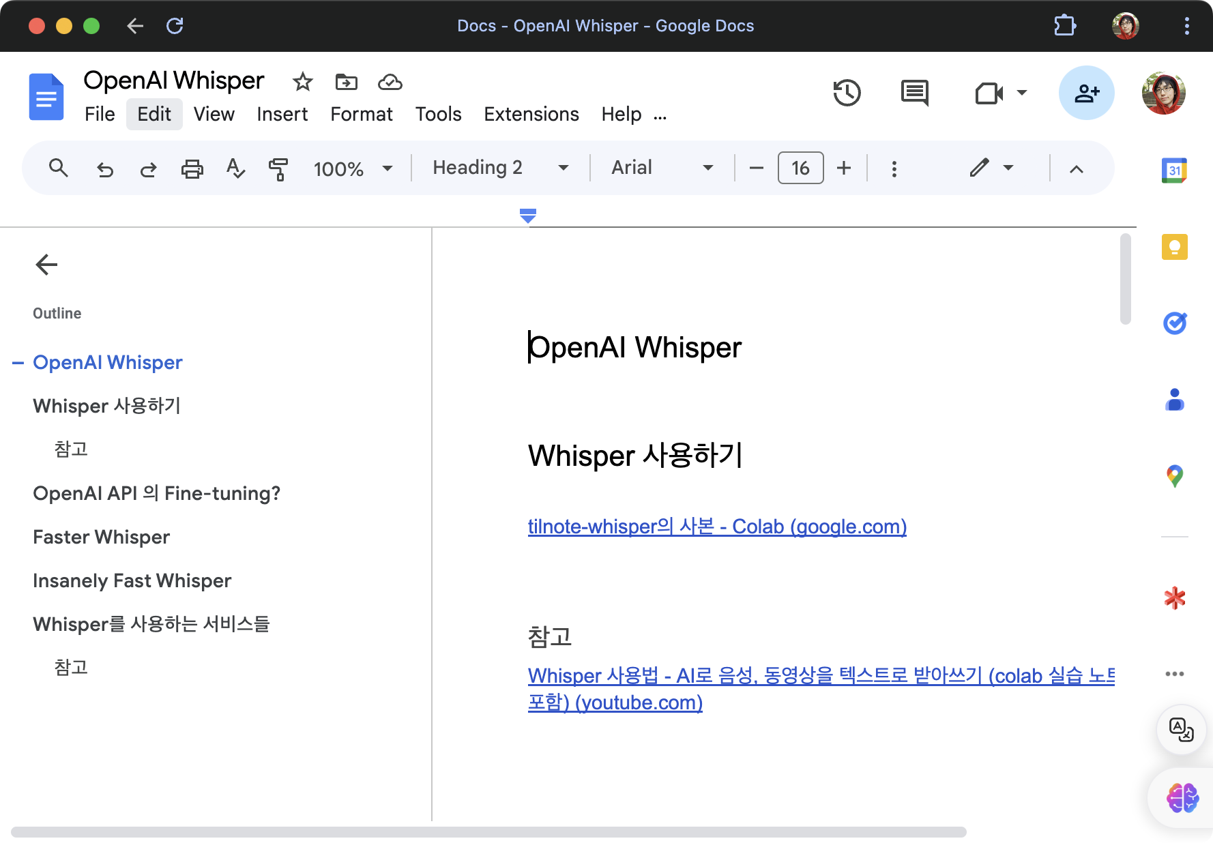The image size is (1213, 843).
Task: Expand editing mode dropdown arrow
Action: (1008, 168)
